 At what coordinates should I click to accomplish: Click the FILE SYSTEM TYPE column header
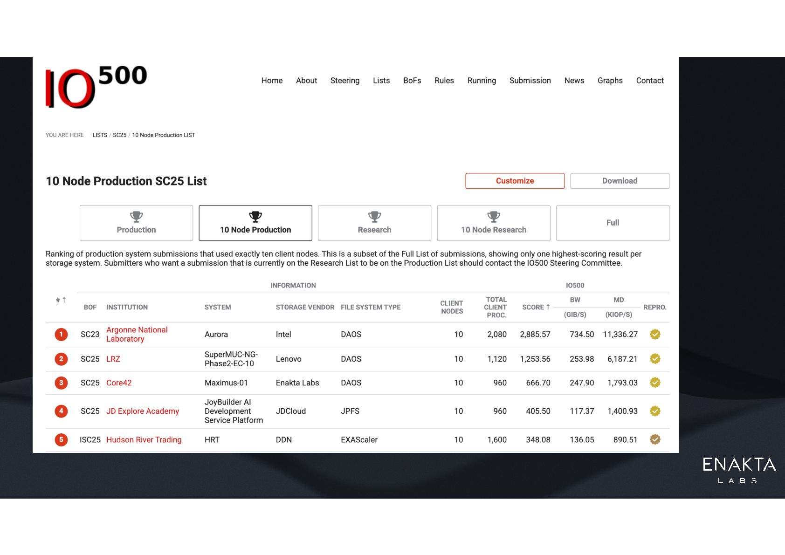(x=371, y=307)
